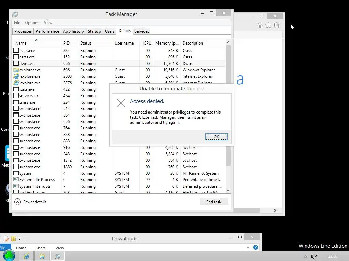
Task: Sort by the PID column header
Action: tap(70, 43)
